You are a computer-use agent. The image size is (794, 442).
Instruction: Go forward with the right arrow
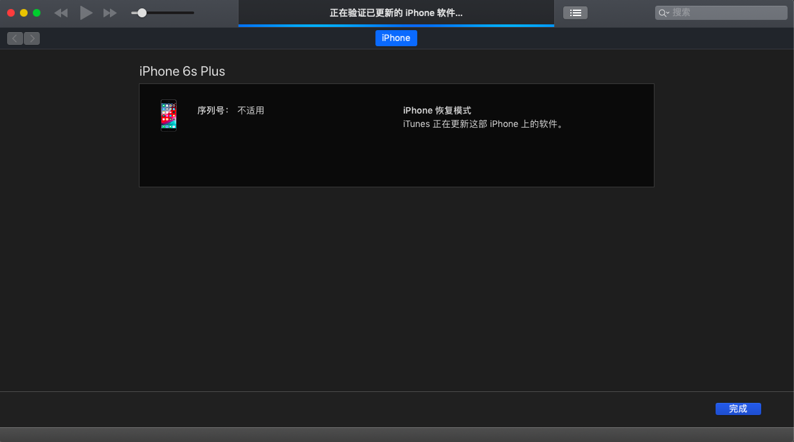tap(32, 38)
